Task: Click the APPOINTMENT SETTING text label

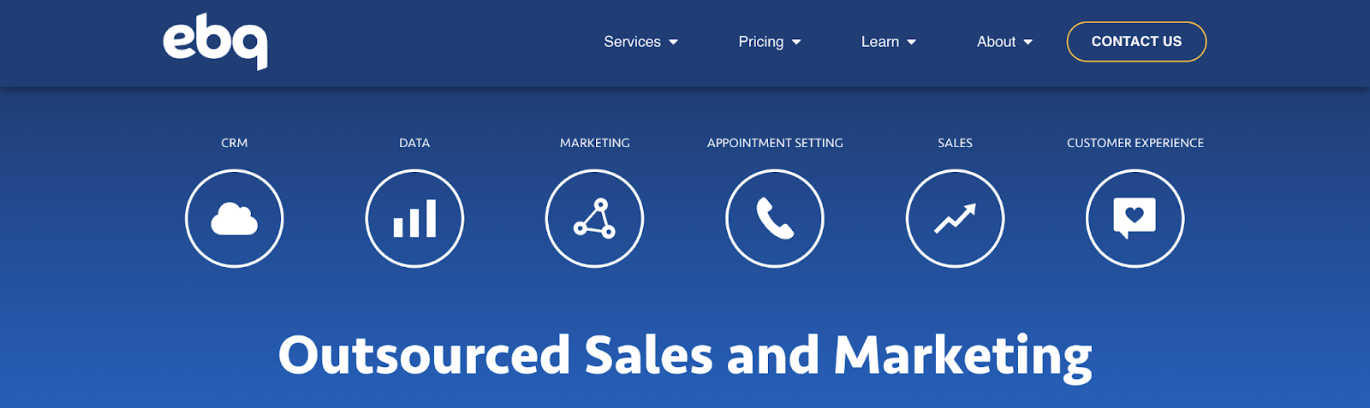Action: pos(775,143)
